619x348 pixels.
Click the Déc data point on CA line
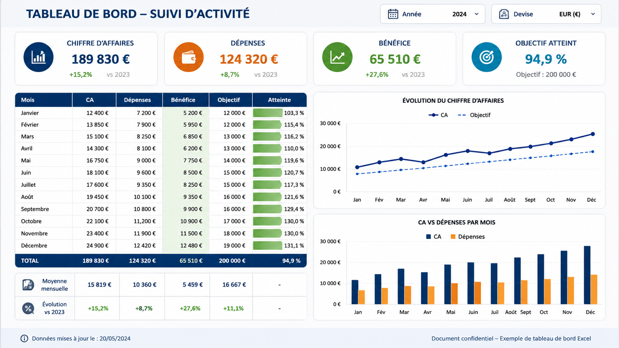tap(593, 134)
